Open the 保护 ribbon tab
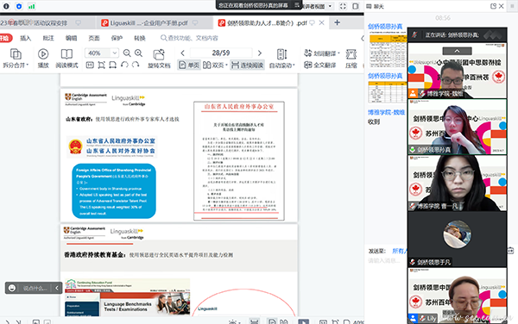518x324 pixels. click(117, 38)
